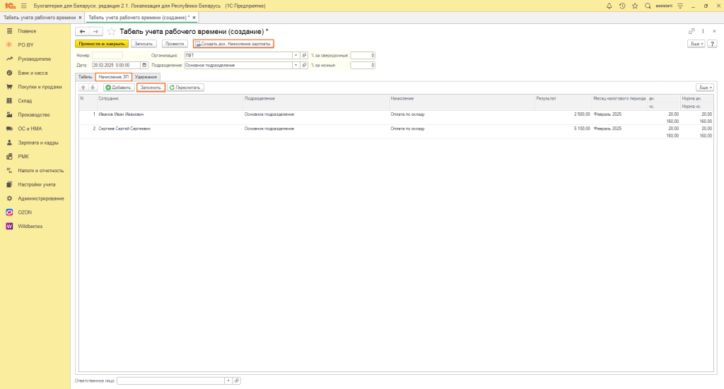Open favorites star in title bar
724x389 pixels.
point(635,6)
